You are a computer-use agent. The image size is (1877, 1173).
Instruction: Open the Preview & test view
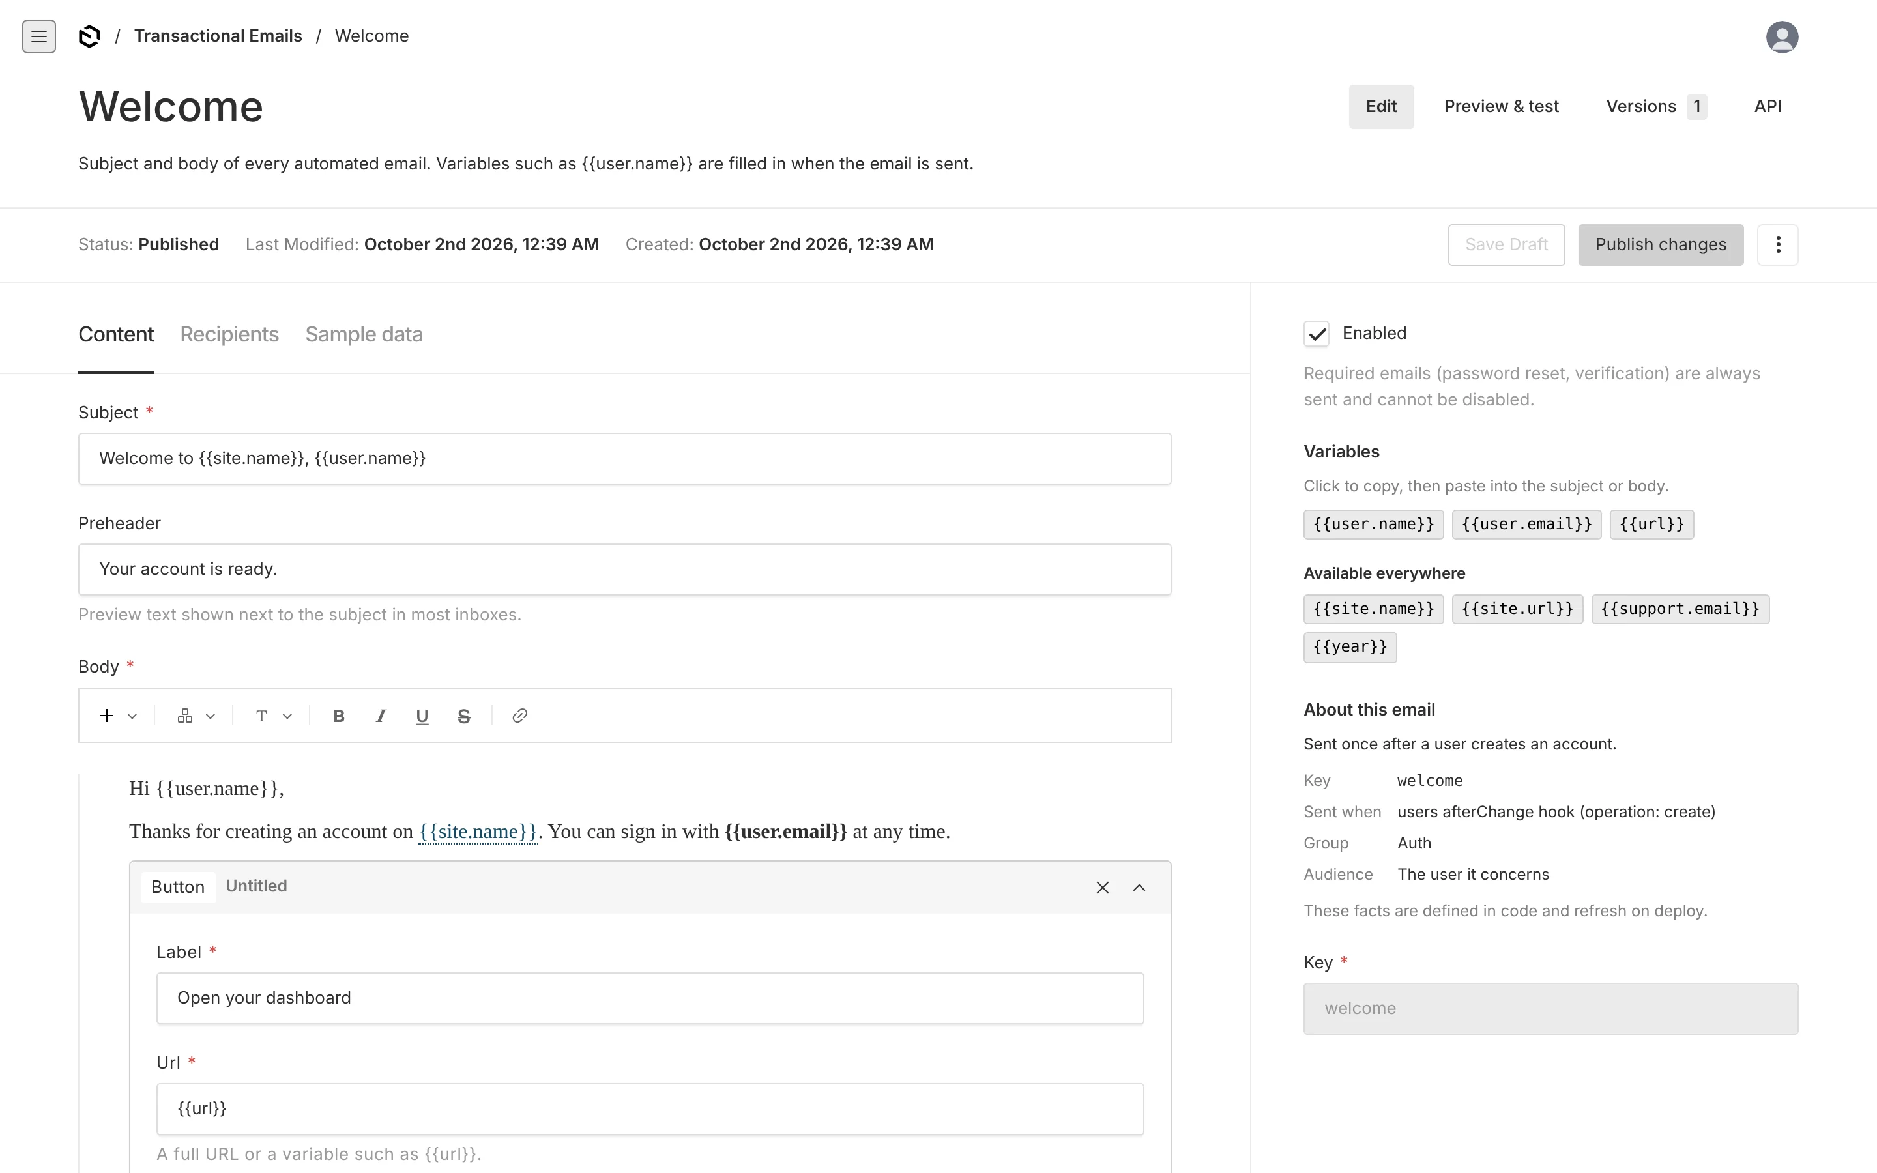(x=1501, y=106)
